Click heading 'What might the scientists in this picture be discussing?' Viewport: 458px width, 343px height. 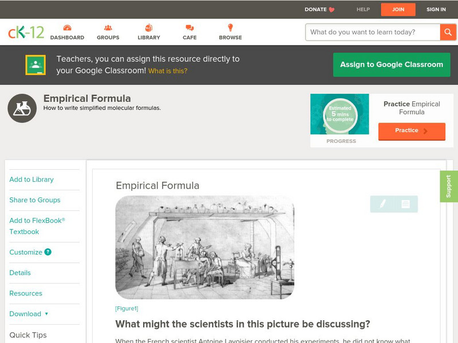coord(242,324)
